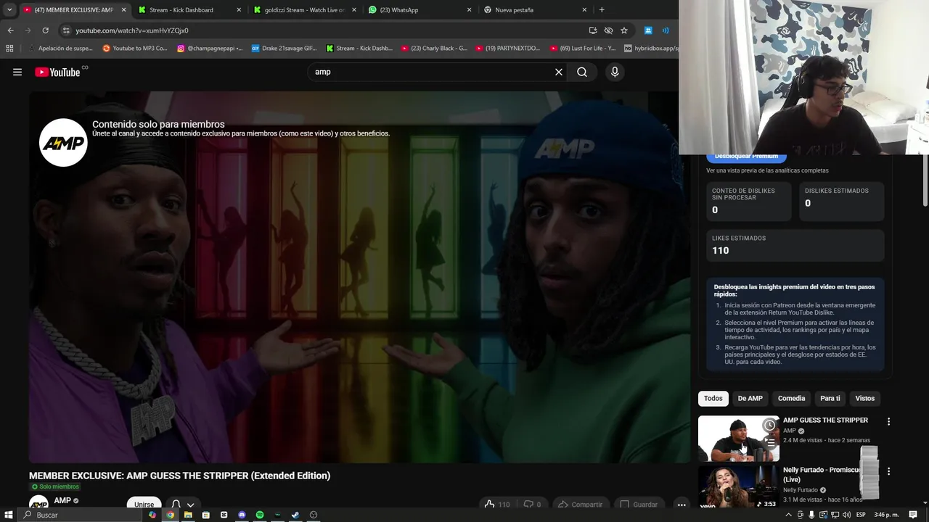929x522 pixels.
Task: Click Desbloquear Premium button
Action: pos(746,157)
